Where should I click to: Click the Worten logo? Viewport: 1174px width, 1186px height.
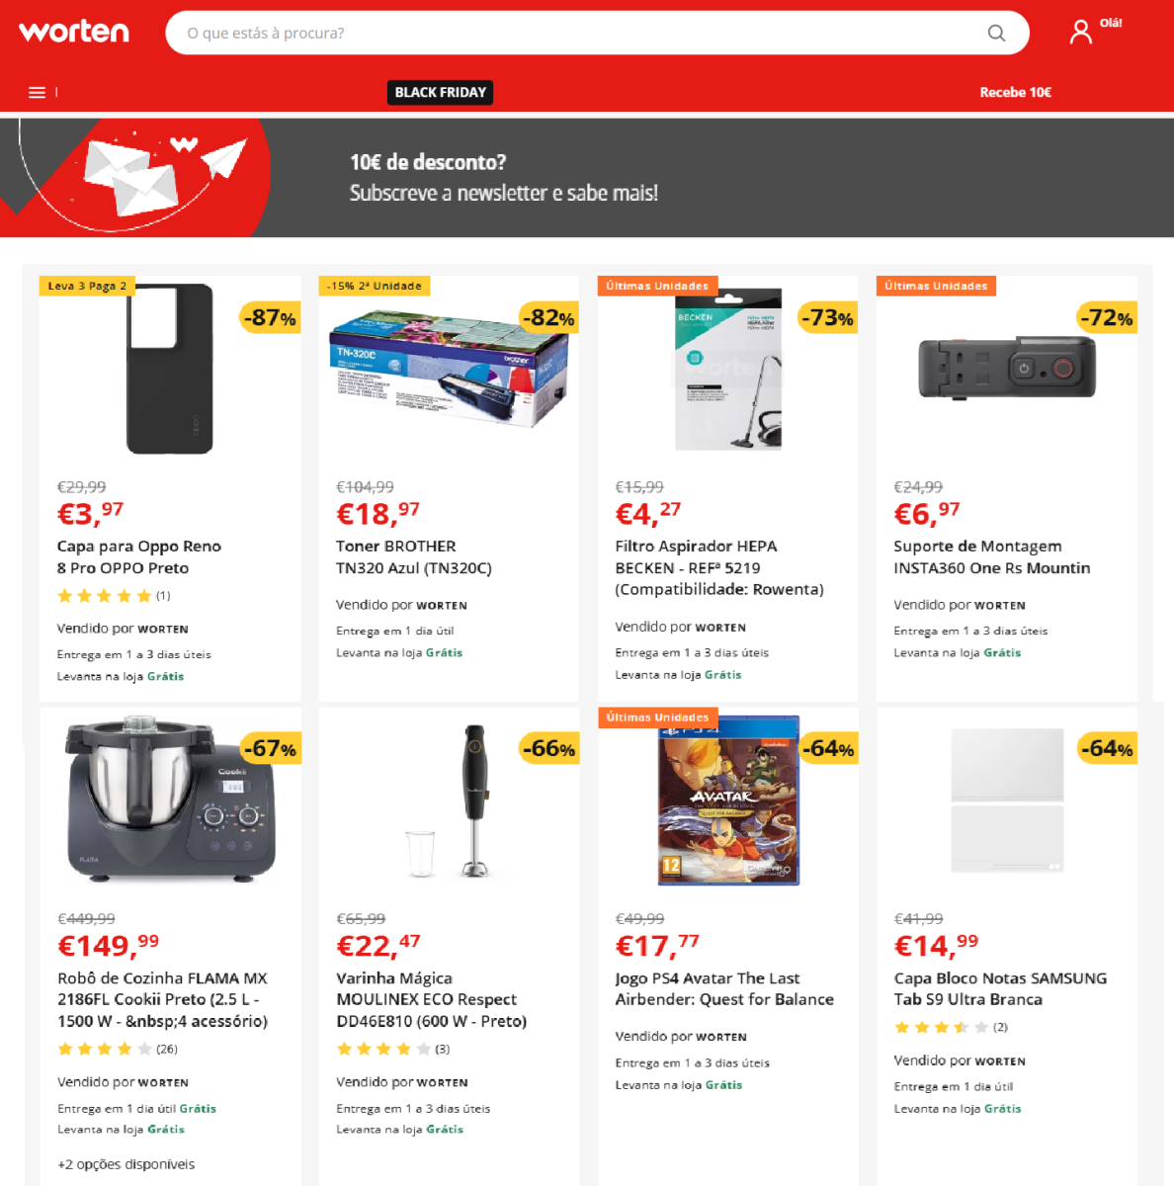74,32
